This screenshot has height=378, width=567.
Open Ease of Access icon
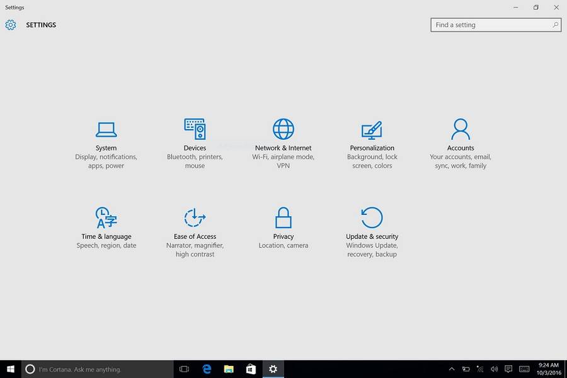[195, 217]
